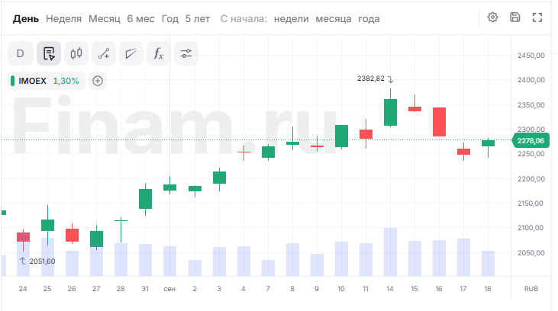Show data from start of года
The height and width of the screenshot is (311, 558).
point(369,19)
